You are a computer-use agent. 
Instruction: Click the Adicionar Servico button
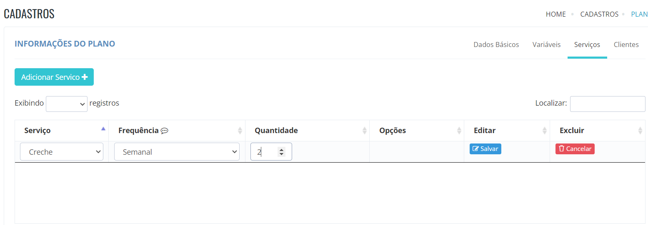(x=54, y=77)
